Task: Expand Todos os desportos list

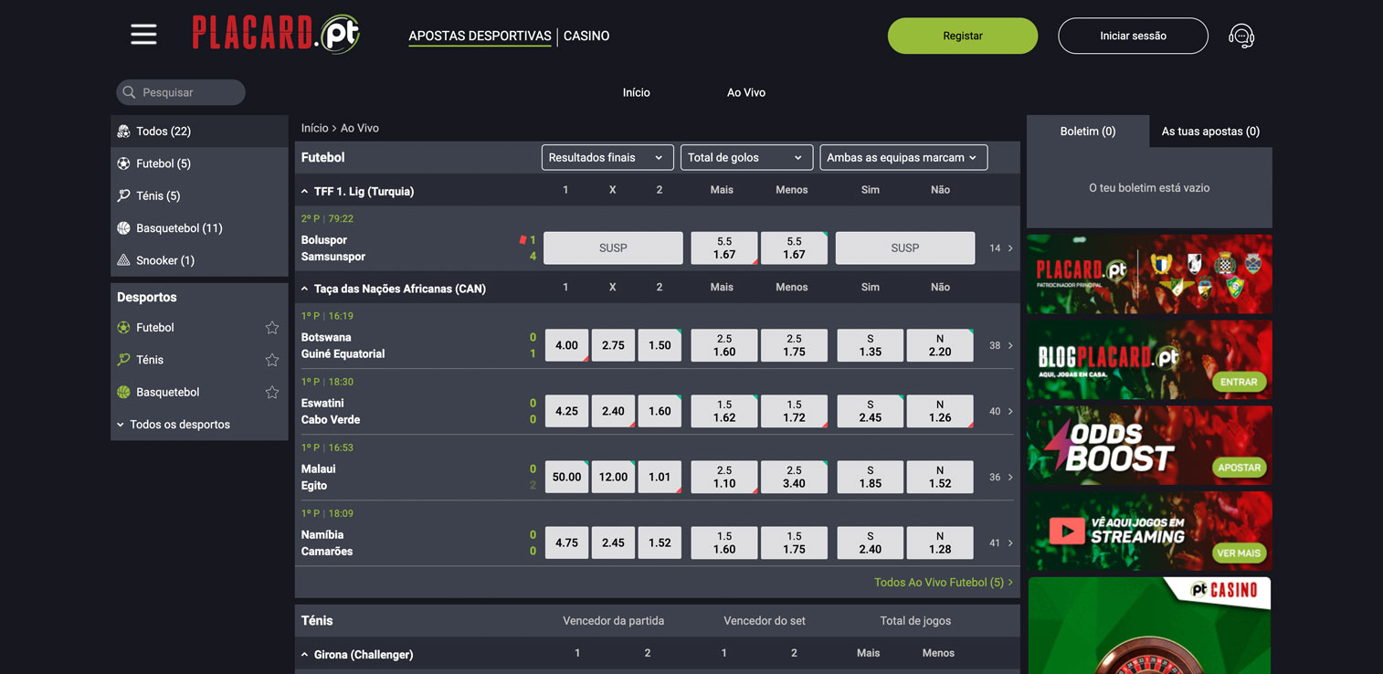Action: [174, 425]
